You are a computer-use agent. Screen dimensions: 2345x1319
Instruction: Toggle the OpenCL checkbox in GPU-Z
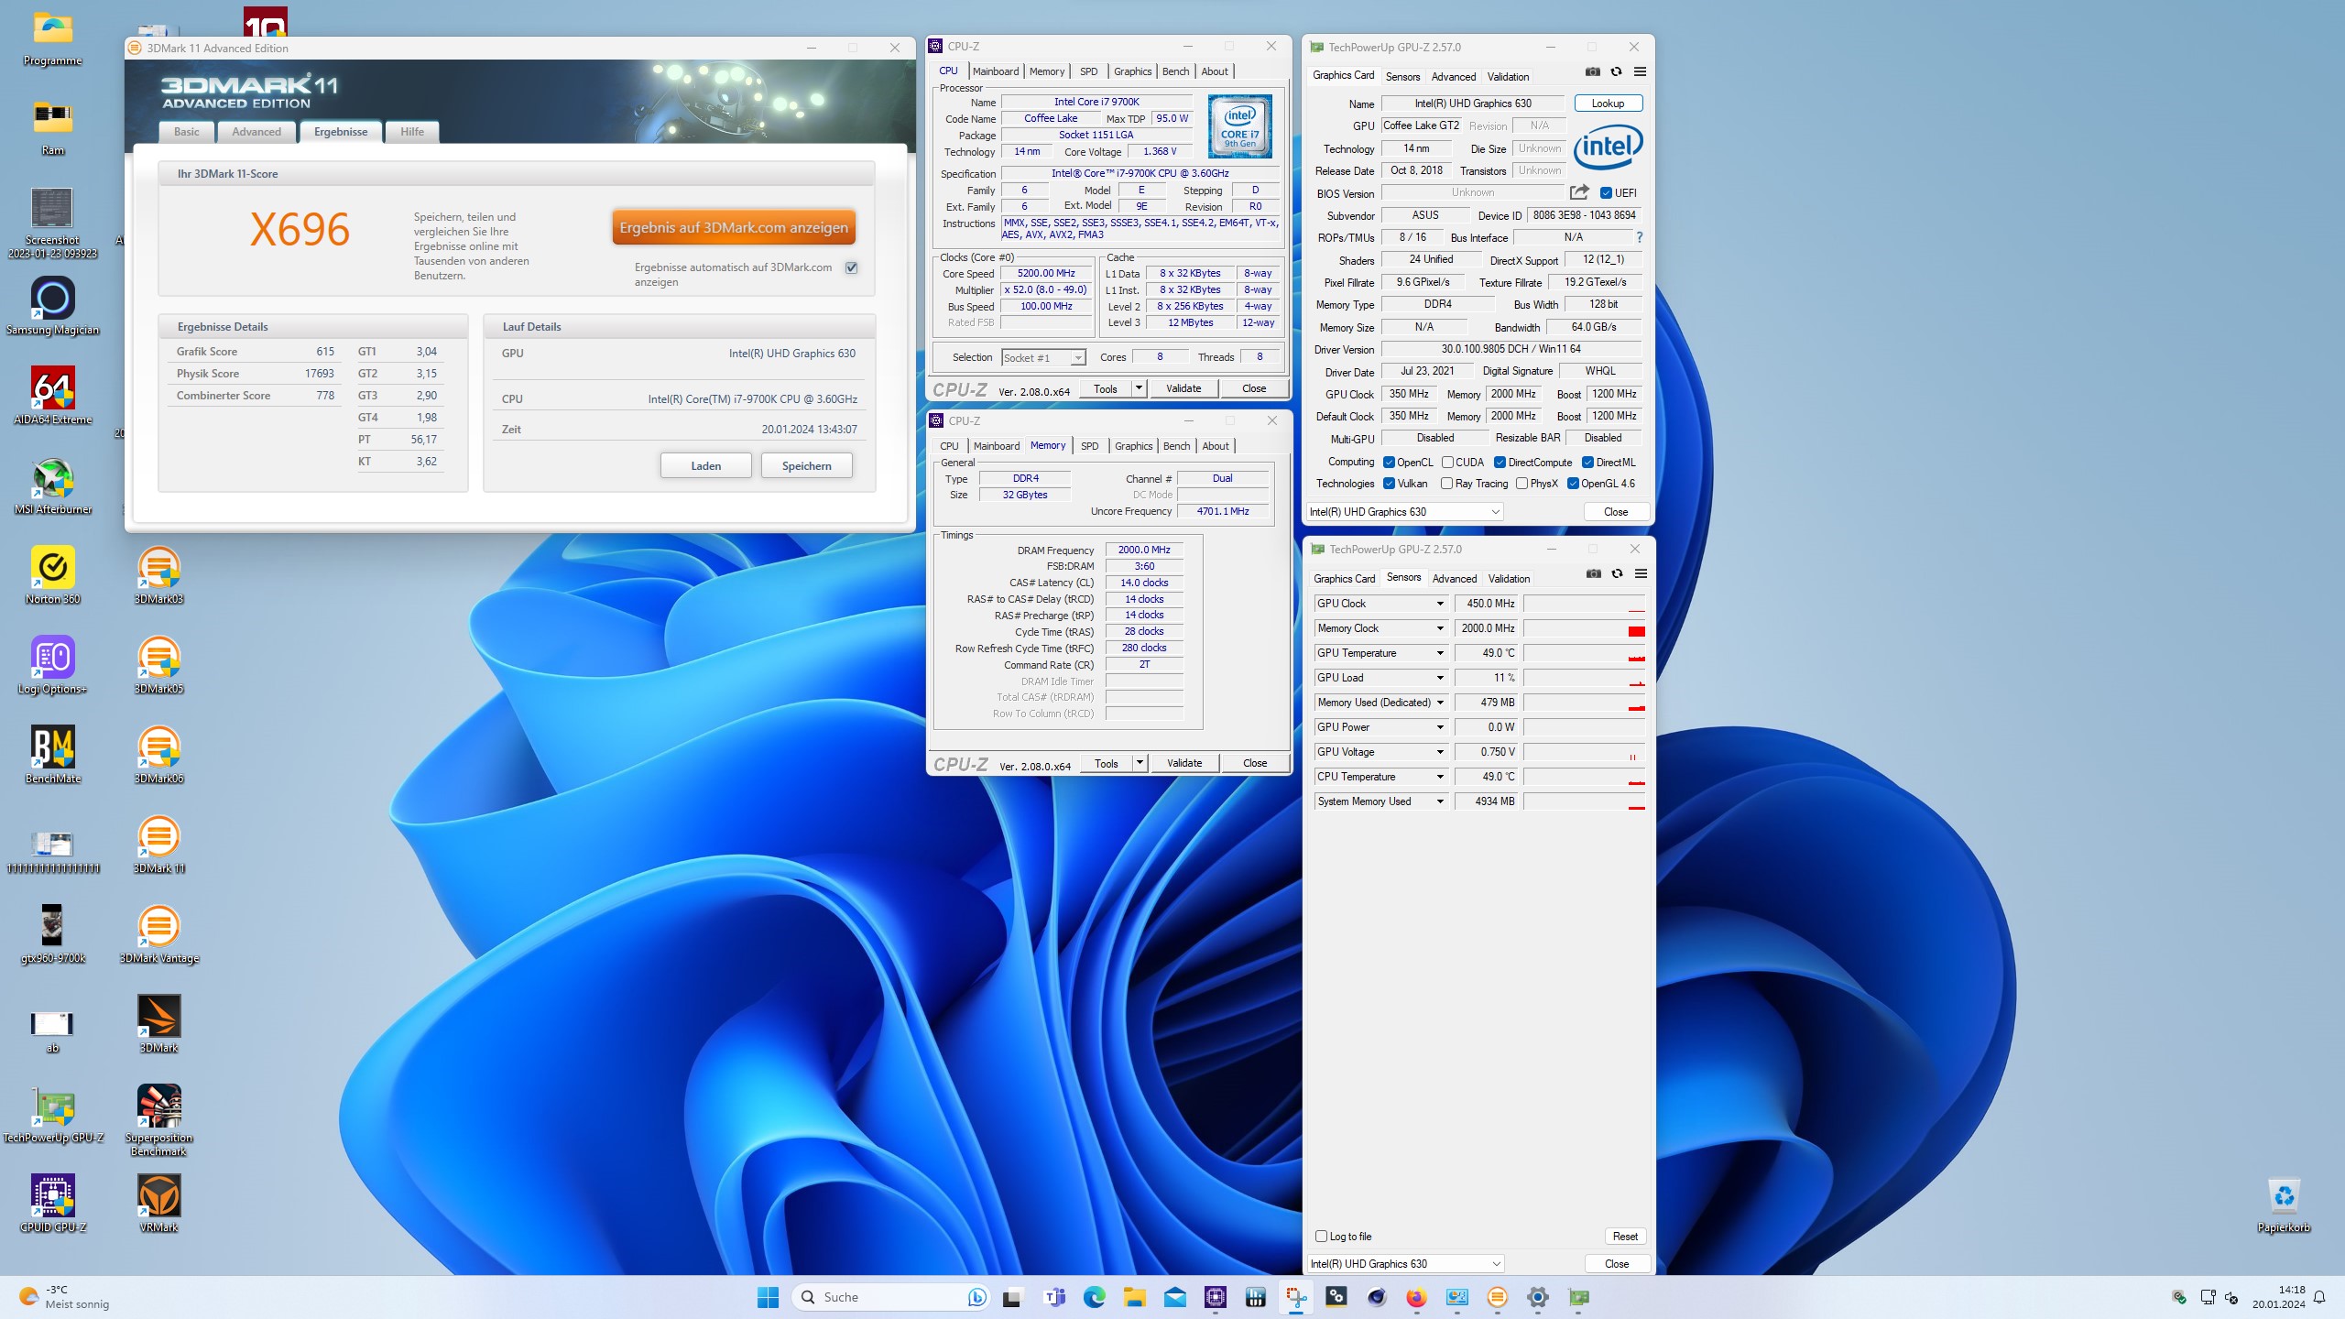[x=1389, y=463]
